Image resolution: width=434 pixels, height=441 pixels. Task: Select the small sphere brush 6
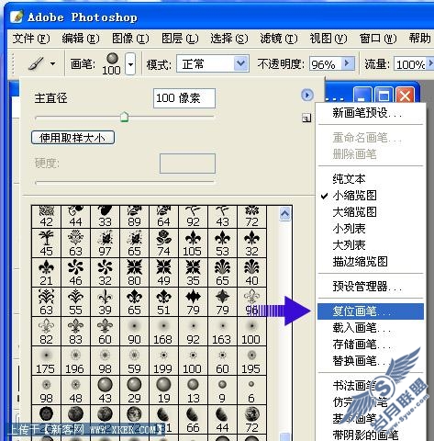[x=251, y=390]
